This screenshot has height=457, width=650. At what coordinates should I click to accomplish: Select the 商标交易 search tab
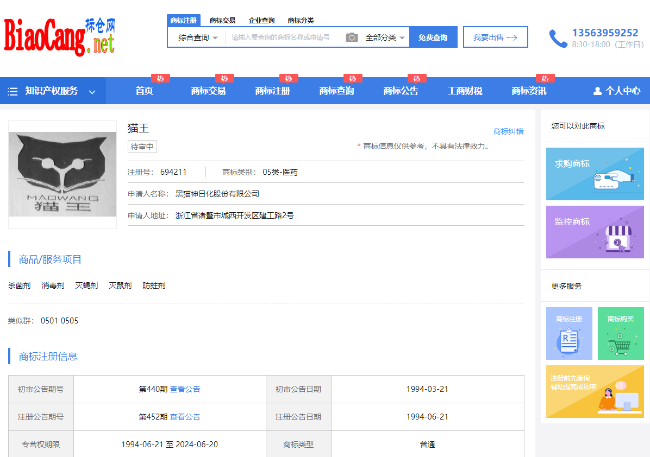pyautogui.click(x=222, y=20)
